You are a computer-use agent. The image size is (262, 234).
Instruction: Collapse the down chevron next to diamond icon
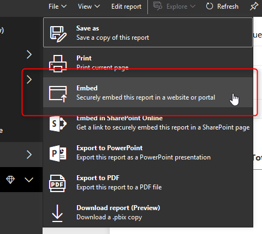pos(29,180)
